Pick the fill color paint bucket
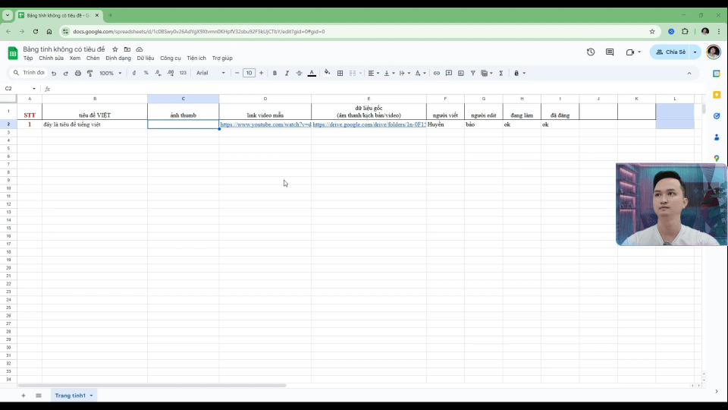Screen dimensions: 728x410 (x=327, y=74)
